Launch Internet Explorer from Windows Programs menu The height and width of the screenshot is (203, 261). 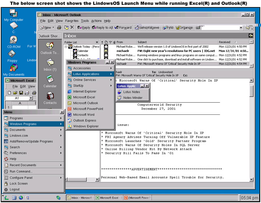pyautogui.click(x=84, y=92)
